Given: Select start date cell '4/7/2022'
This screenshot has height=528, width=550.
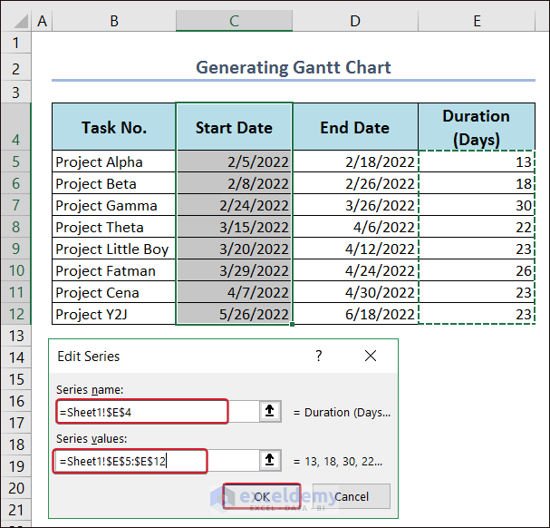Looking at the screenshot, I should tap(234, 292).
